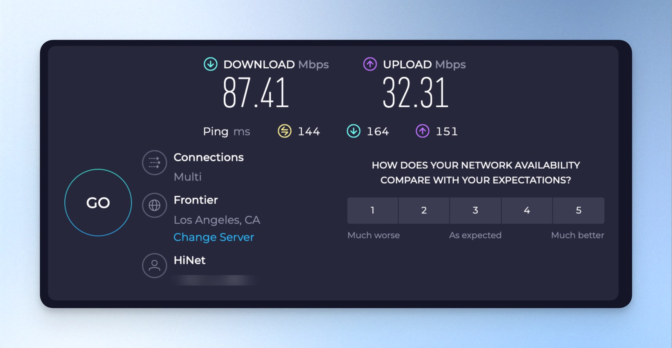Click the GO button to start test

[98, 202]
